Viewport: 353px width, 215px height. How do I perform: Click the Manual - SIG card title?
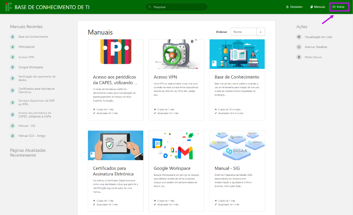(x=227, y=168)
